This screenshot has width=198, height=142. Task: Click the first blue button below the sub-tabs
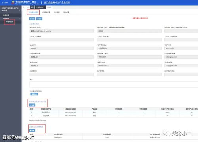[x=32, y=19]
